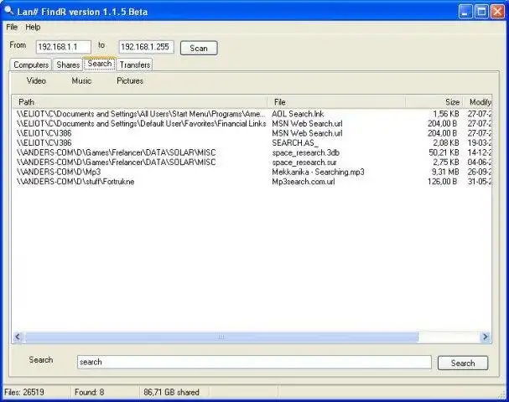Focus the From IP address field
509x402 pixels.
(63, 47)
